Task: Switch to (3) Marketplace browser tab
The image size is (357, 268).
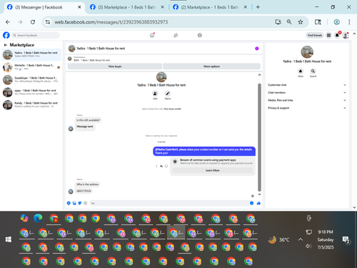Action: coord(127,7)
